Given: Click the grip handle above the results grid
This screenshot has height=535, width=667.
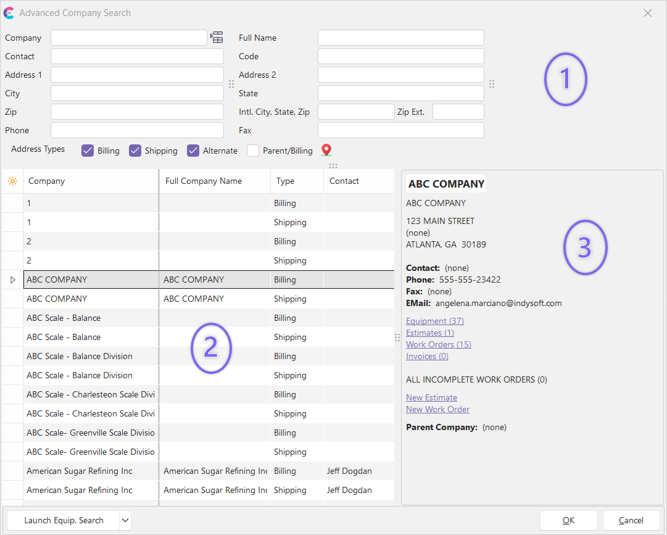Looking at the screenshot, I should (333, 166).
